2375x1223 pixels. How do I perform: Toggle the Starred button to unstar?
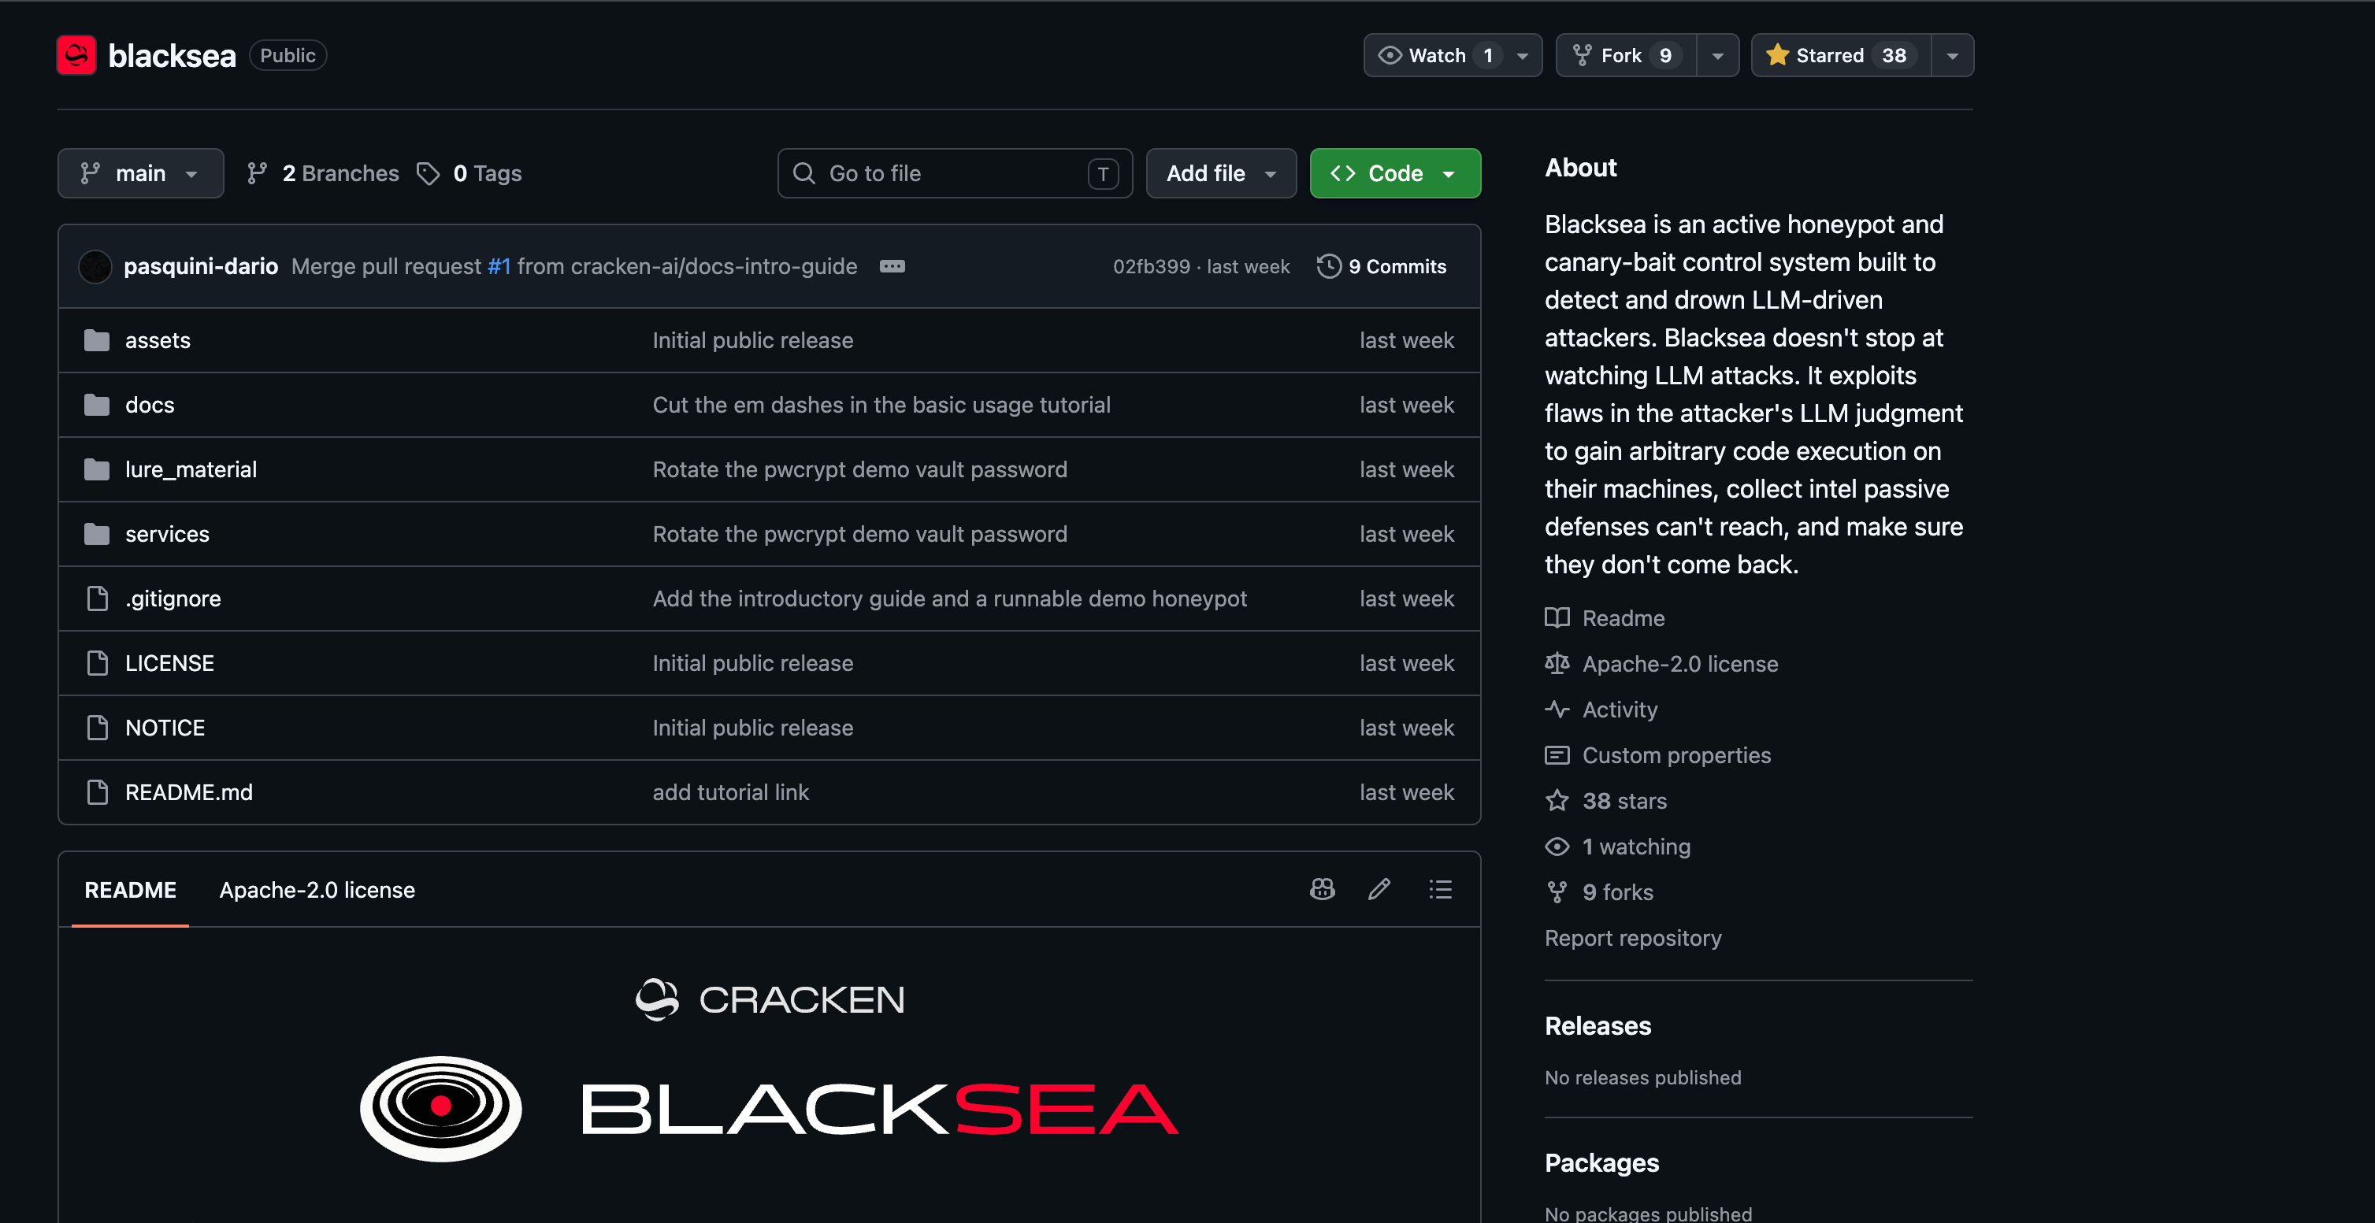[x=1840, y=55]
